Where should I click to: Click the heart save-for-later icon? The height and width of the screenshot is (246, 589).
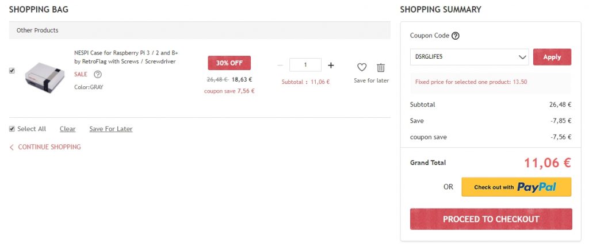tap(362, 67)
